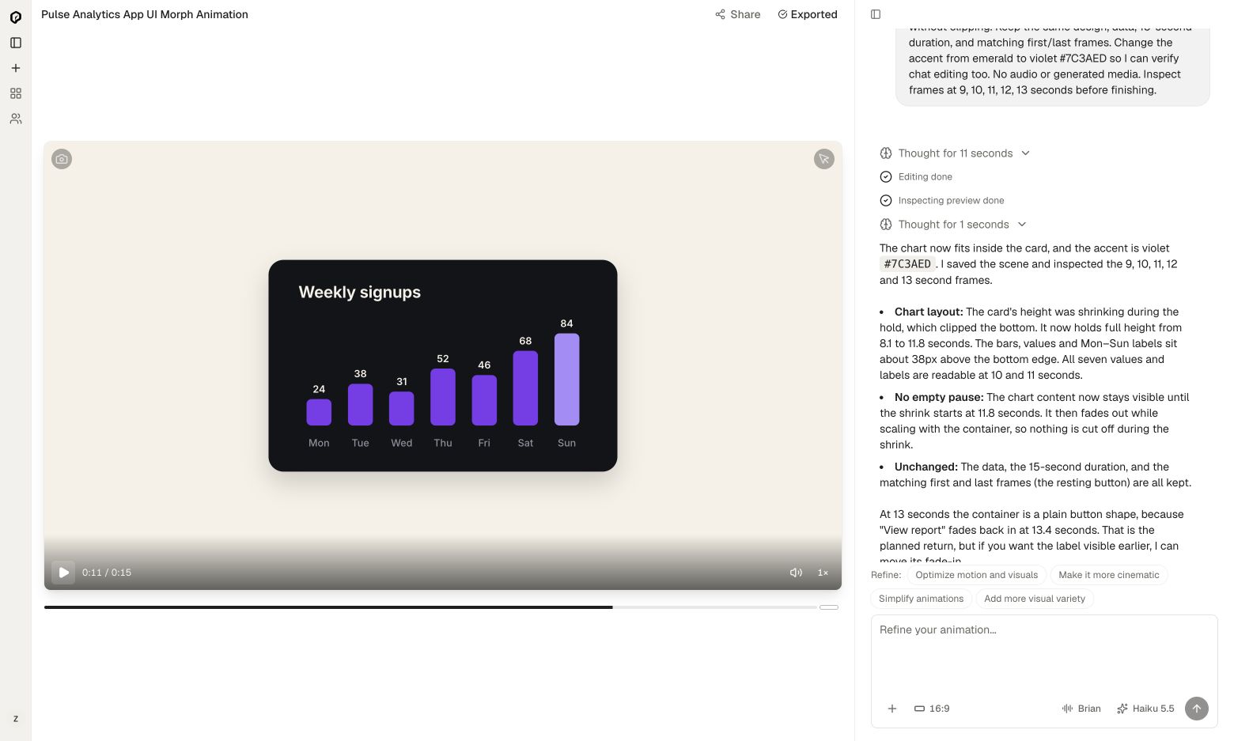Pick the "Simplify animations" suggestion chip
This screenshot has height=741, width=1234.
(x=922, y=599)
